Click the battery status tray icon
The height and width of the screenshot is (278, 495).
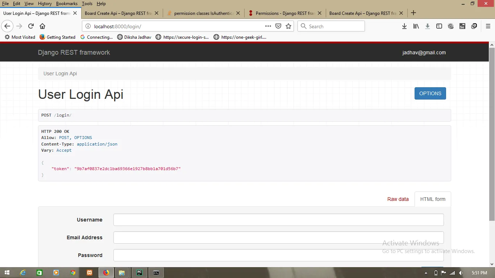[x=436, y=273]
